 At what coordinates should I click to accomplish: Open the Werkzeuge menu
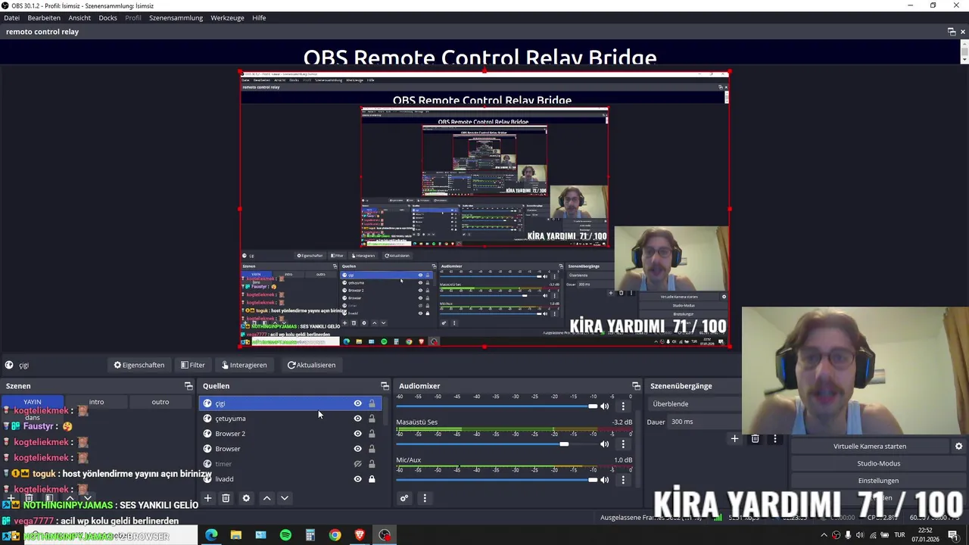click(227, 17)
